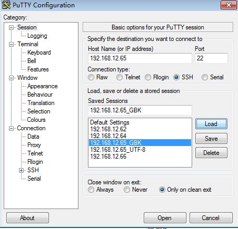Open the Translation settings
Viewport: 238px width, 229px height.
41,103
